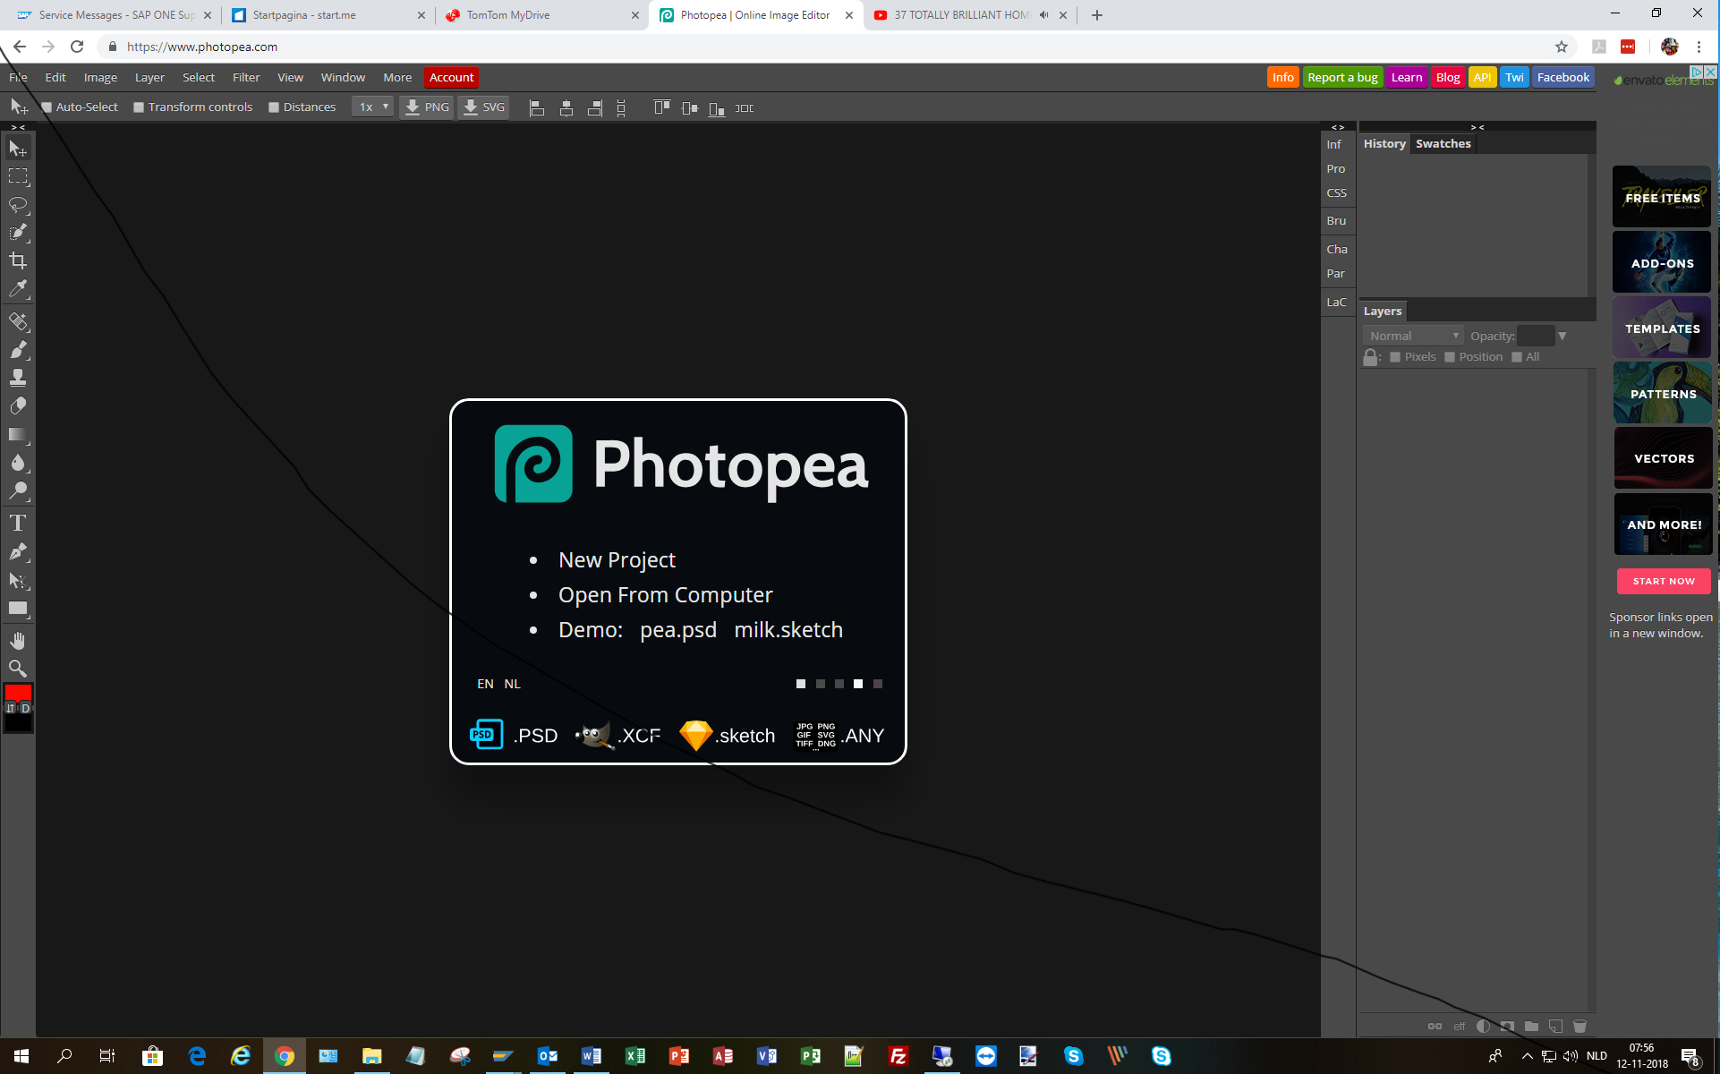
Task: Open the Inf side panel
Action: coord(1334,144)
